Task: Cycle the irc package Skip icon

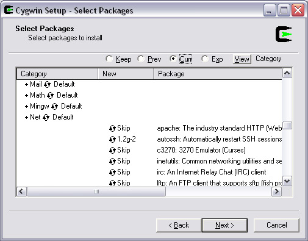Action: pos(112,172)
